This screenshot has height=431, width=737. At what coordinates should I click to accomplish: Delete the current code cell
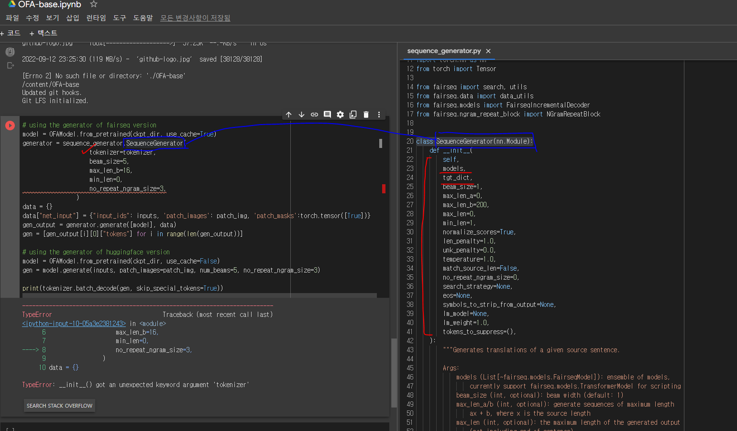pyautogui.click(x=366, y=115)
